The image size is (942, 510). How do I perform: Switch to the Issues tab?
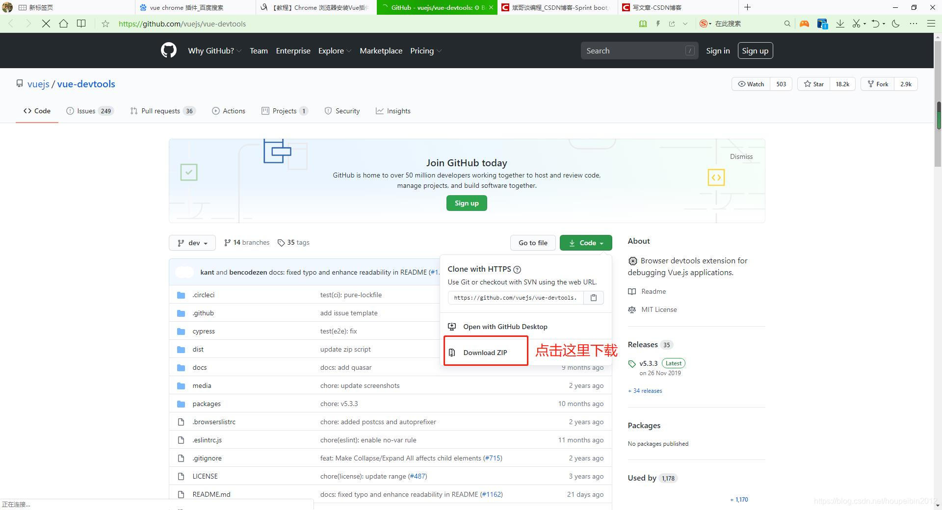click(x=90, y=111)
